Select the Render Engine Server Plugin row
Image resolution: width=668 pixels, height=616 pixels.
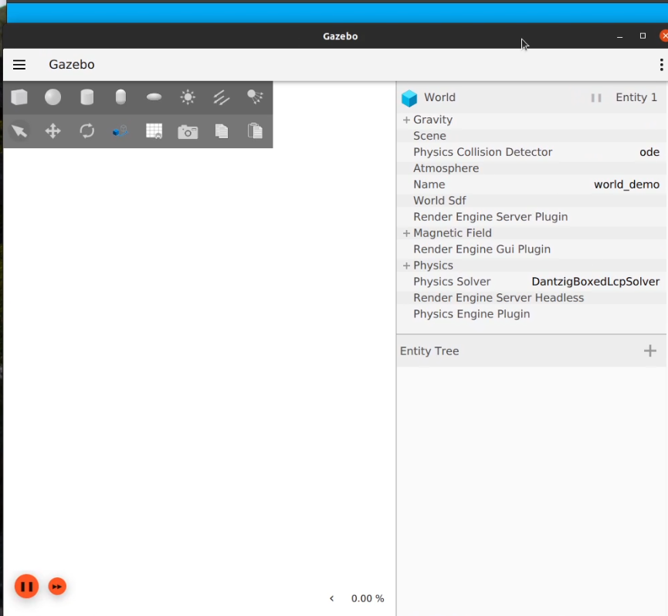tap(531, 217)
